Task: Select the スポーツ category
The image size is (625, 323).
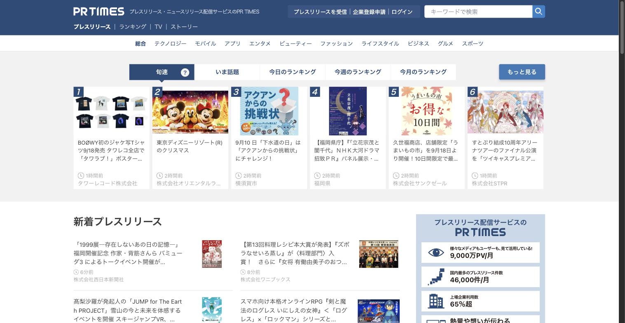Action: pos(472,43)
